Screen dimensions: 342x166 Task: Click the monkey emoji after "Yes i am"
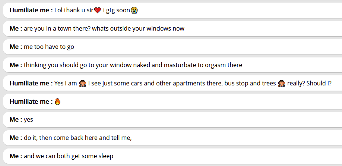point(83,83)
